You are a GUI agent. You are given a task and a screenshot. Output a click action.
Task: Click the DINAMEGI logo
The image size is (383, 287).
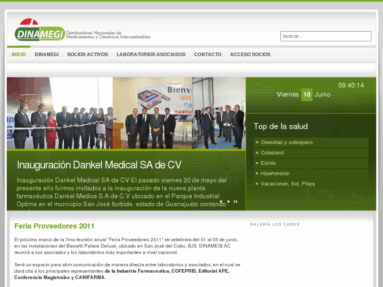coord(40,30)
